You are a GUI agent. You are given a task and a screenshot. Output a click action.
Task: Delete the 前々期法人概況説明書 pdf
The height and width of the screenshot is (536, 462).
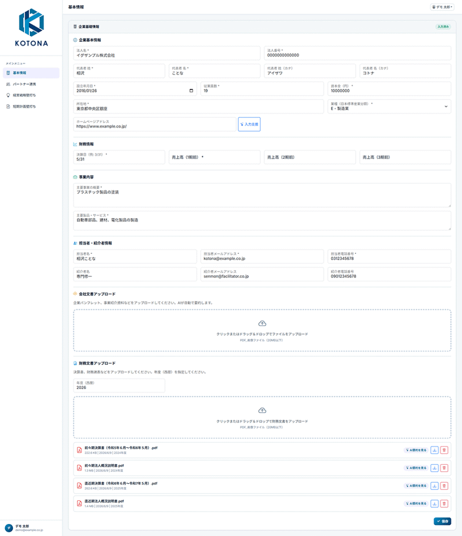pyautogui.click(x=444, y=468)
